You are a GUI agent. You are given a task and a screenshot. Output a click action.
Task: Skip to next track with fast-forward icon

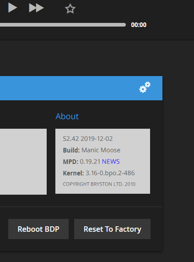37,8
